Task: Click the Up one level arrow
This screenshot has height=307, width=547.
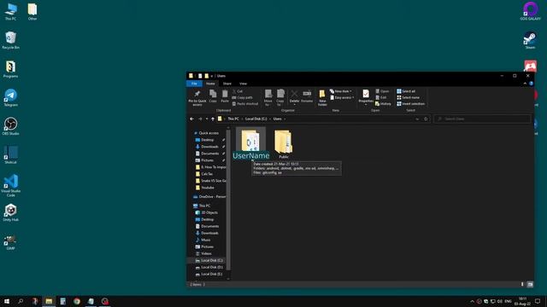Action: (213, 119)
